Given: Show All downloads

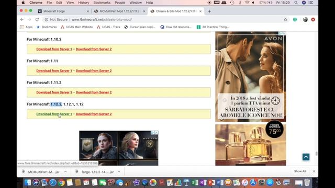Looking at the screenshot, I should pyautogui.click(x=300, y=171).
